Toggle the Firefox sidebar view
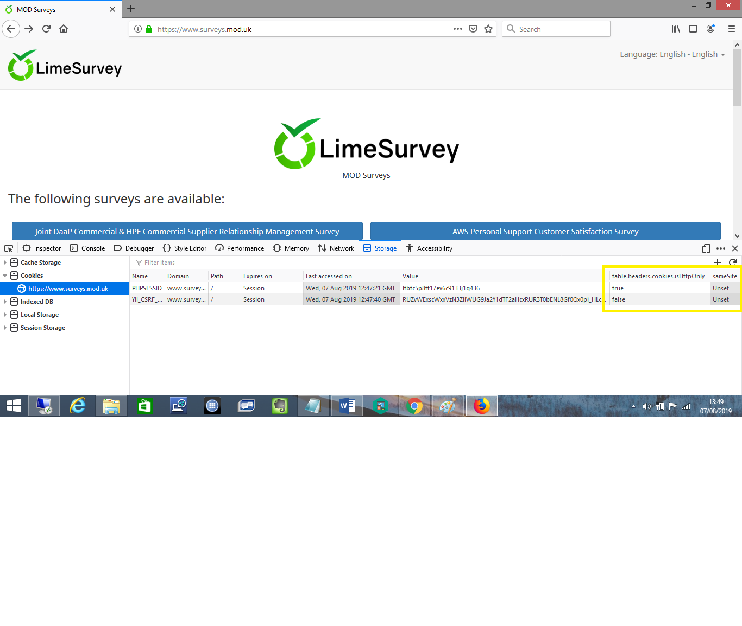742x626 pixels. [693, 29]
